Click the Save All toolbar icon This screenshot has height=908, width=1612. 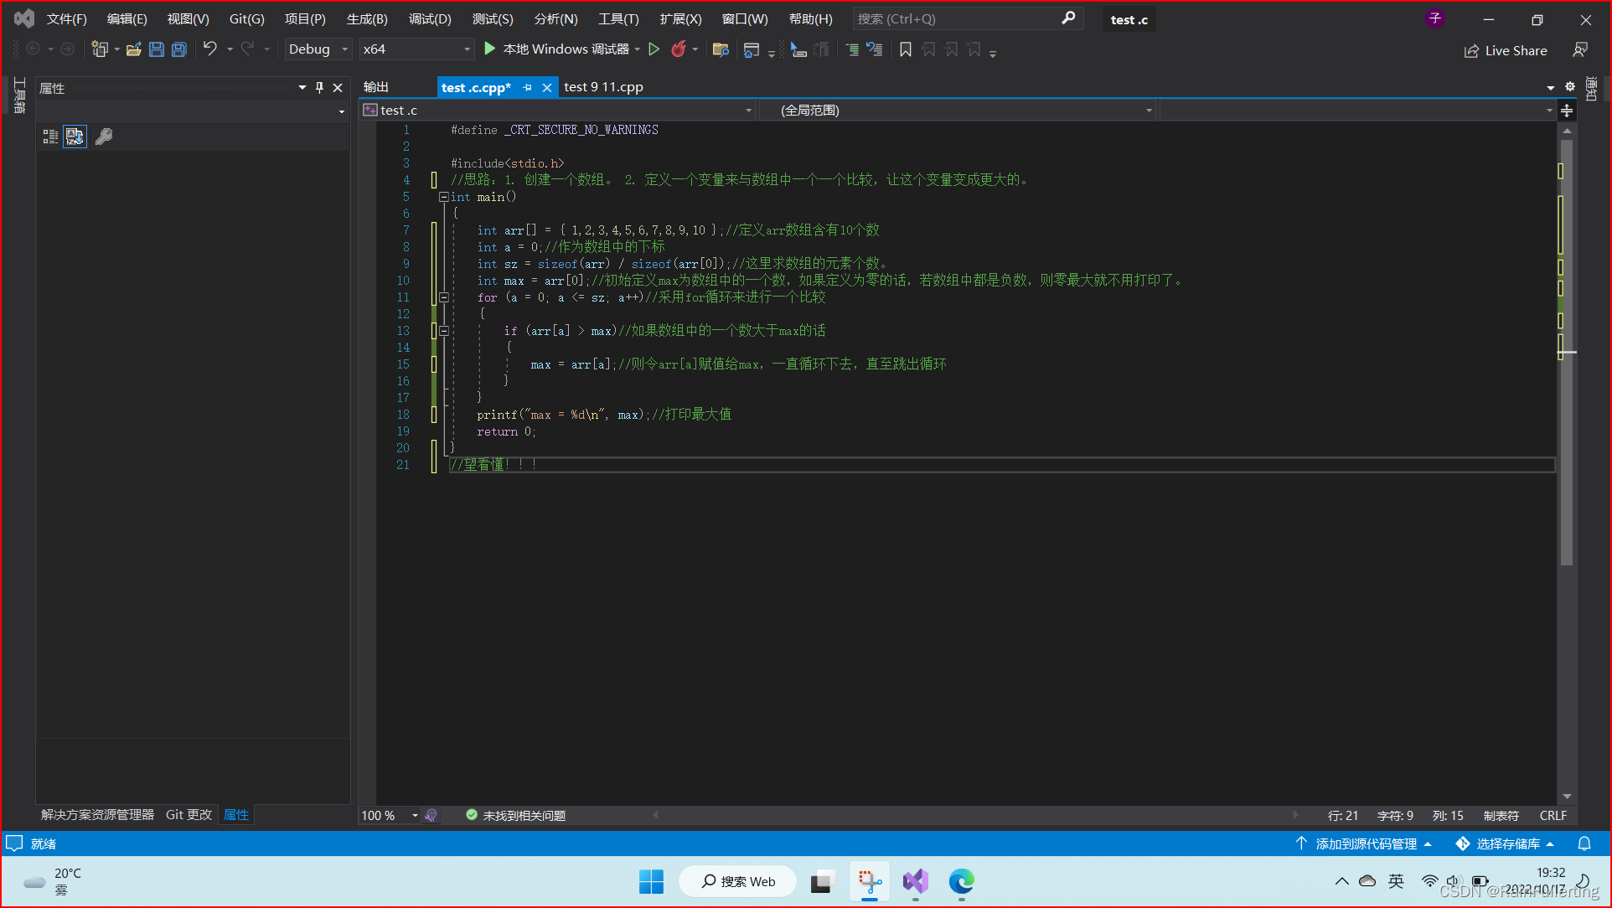[x=179, y=49]
